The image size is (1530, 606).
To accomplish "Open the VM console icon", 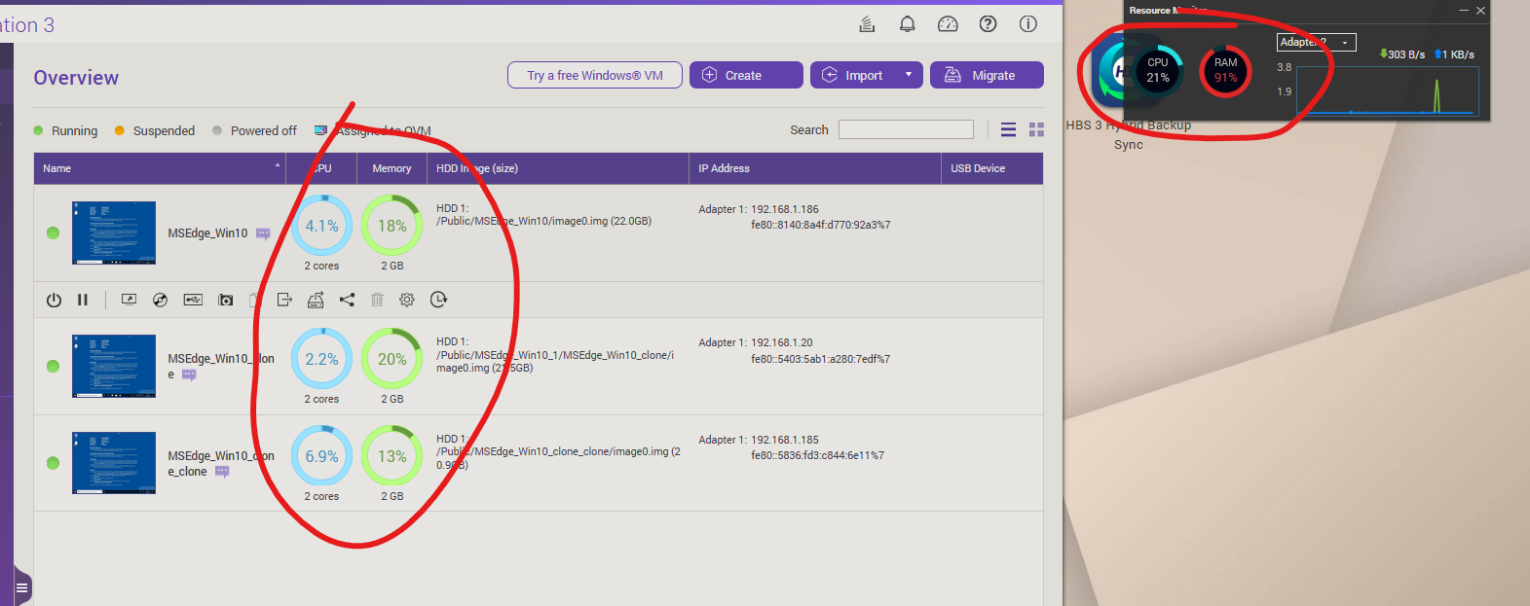I will pos(129,300).
